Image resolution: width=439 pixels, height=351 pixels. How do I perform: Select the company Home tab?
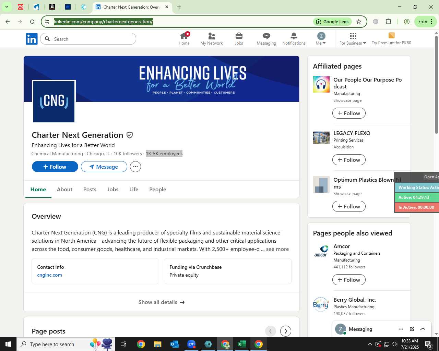pos(38,189)
